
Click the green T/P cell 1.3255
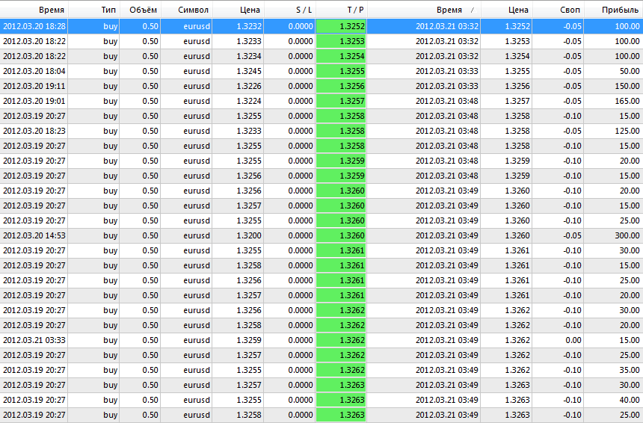(x=341, y=71)
